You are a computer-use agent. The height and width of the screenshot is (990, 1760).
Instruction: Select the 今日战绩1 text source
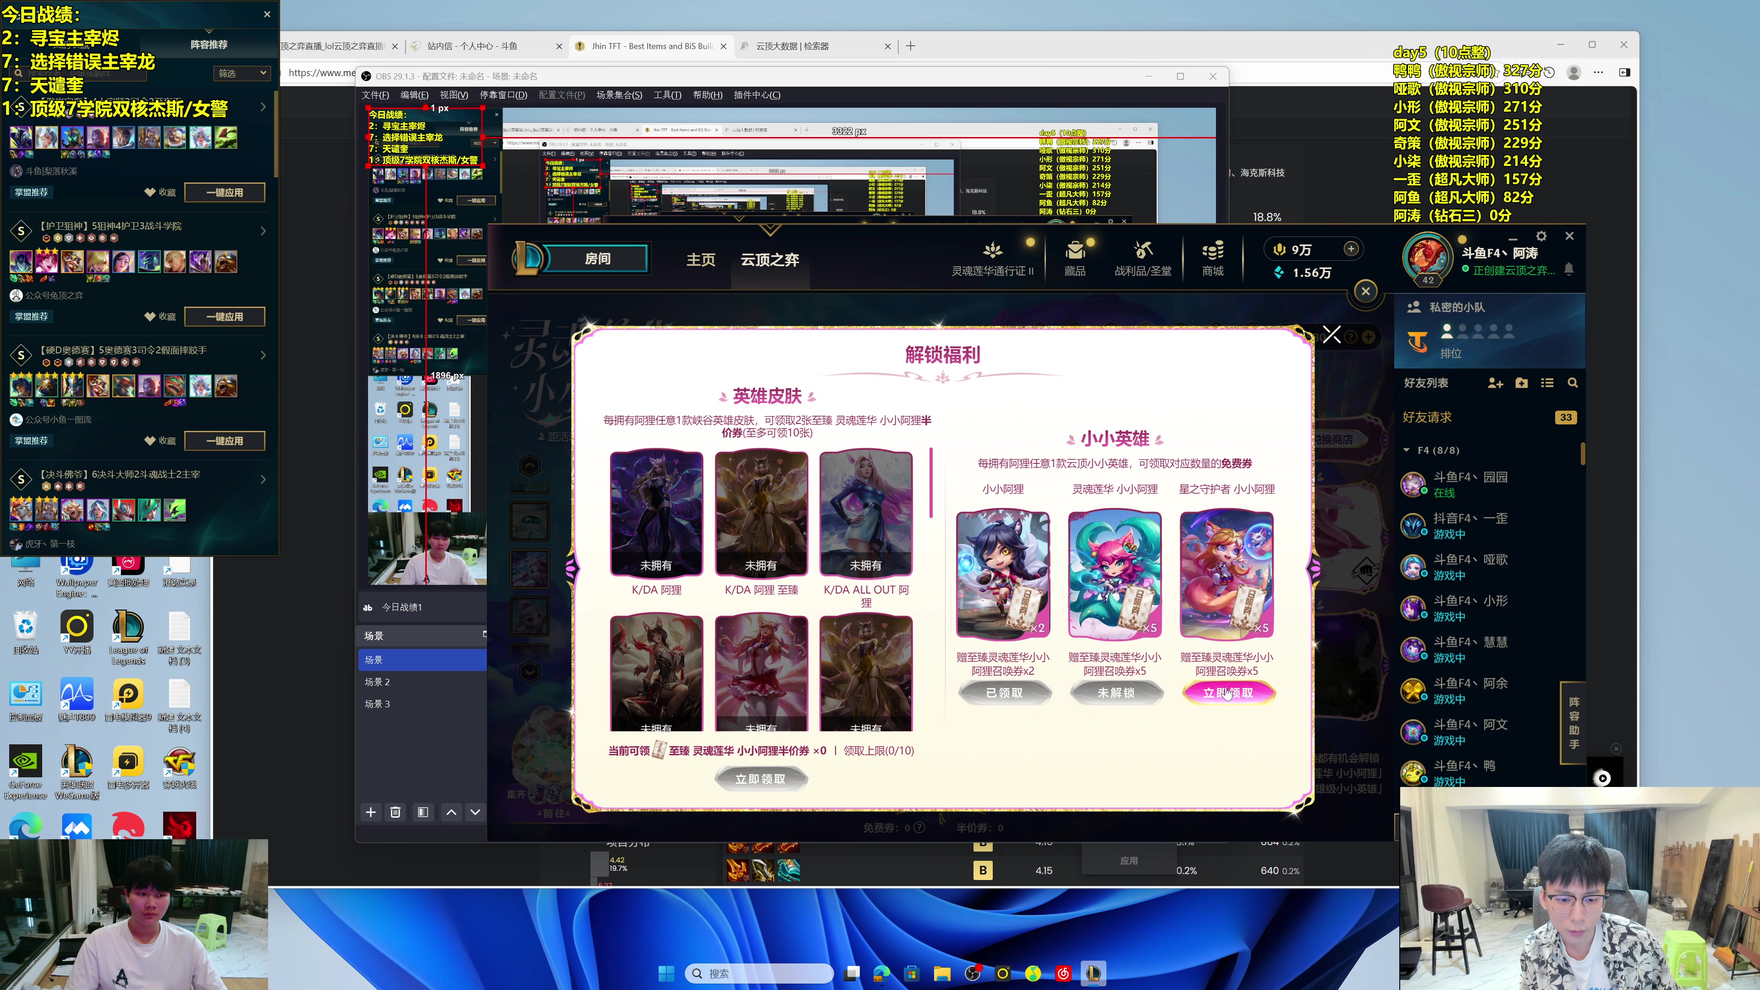pyautogui.click(x=422, y=607)
